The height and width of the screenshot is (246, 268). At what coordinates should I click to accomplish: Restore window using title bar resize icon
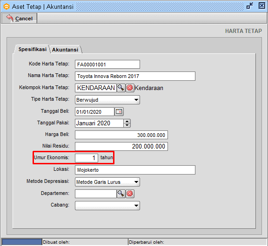[x=250, y=6]
